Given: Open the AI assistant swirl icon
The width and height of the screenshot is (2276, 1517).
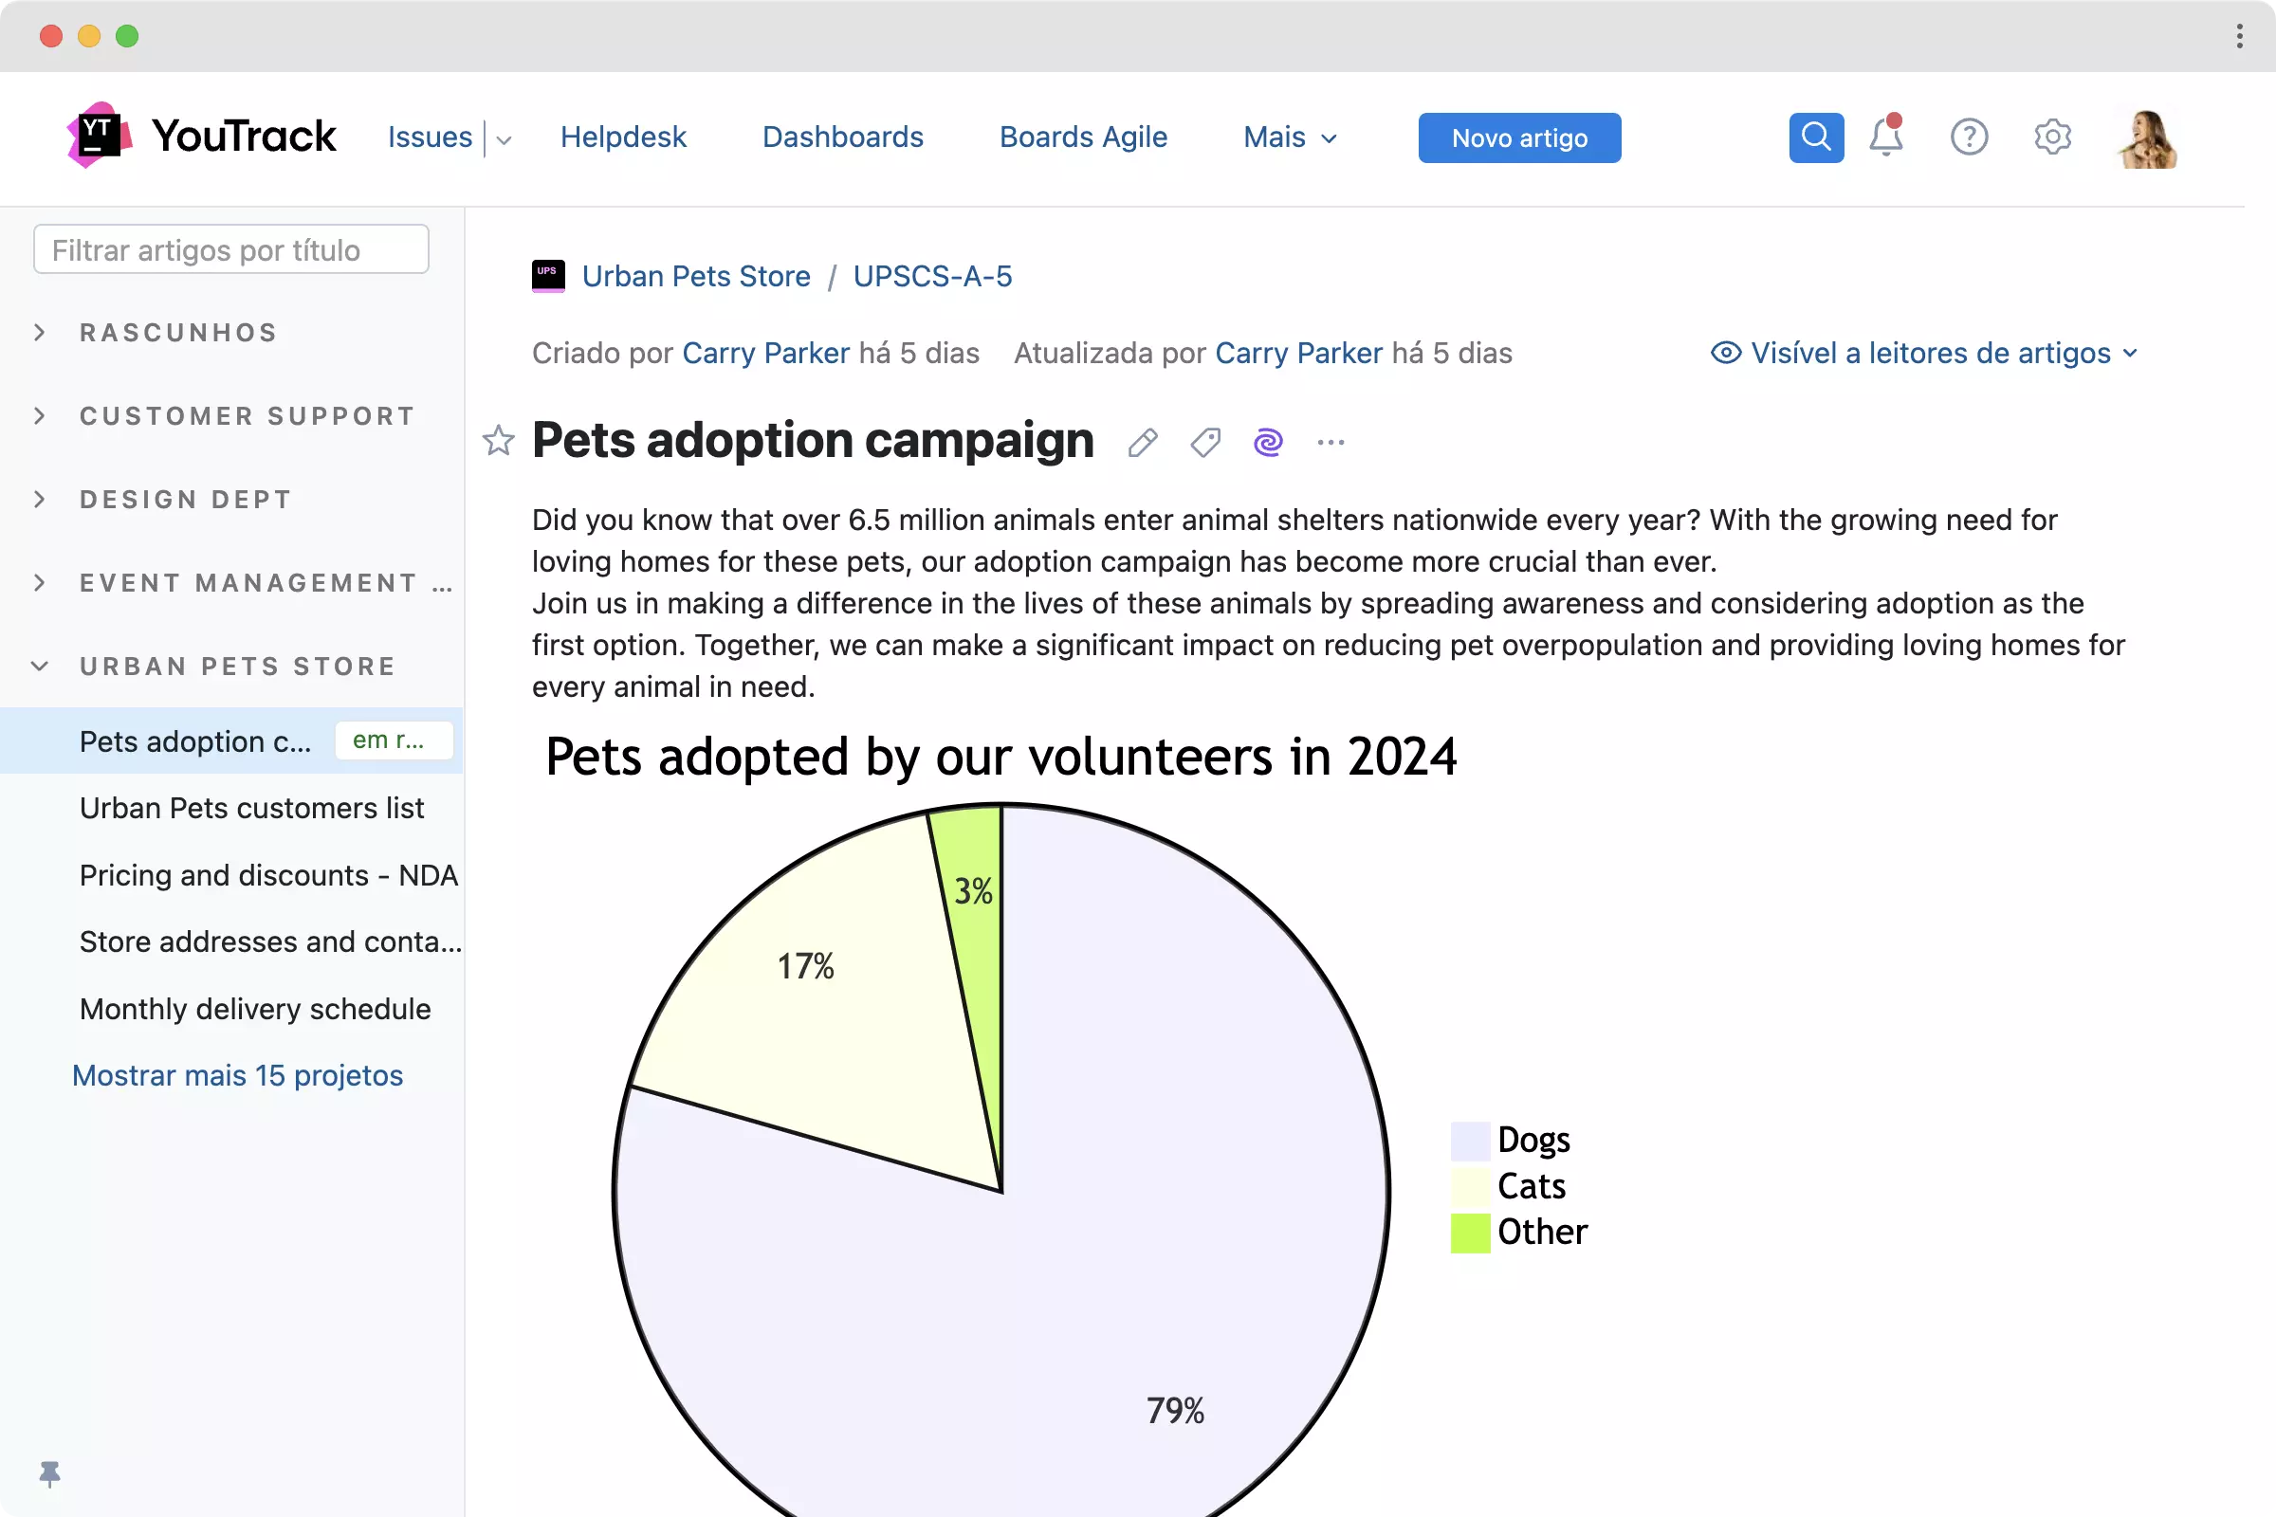Looking at the screenshot, I should click(x=1268, y=443).
